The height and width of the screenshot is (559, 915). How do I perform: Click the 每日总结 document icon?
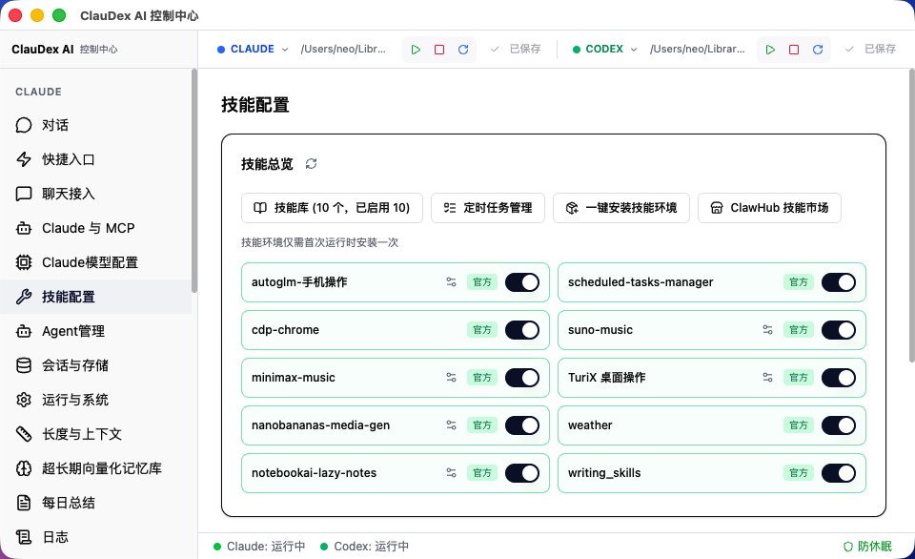click(x=23, y=503)
